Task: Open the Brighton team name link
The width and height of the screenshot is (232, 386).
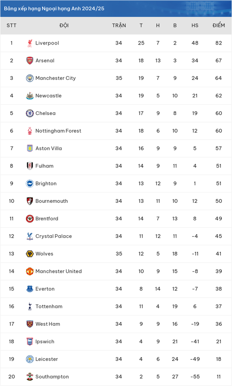Action: [x=46, y=183]
